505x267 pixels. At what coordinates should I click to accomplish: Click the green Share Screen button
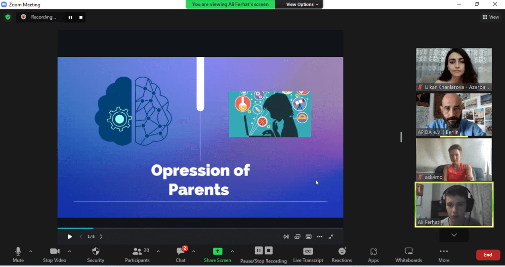click(x=217, y=254)
